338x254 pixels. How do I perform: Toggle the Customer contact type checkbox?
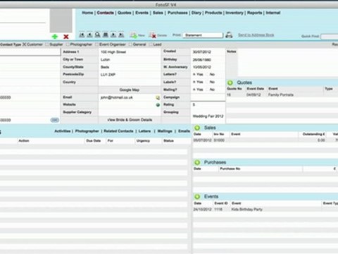(24, 44)
